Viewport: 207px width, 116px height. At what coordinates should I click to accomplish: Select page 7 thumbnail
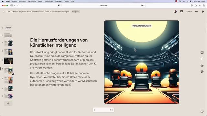[x=8, y=80]
